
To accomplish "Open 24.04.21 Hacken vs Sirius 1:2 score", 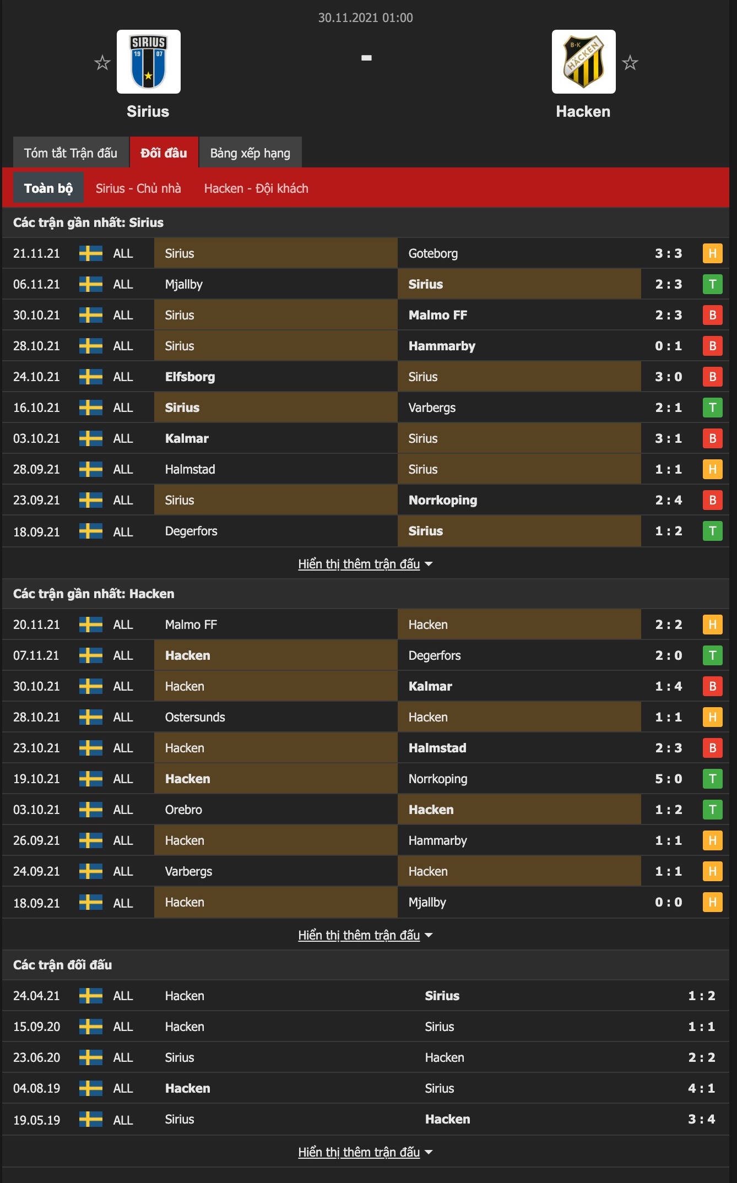I will pyautogui.click(x=702, y=996).
